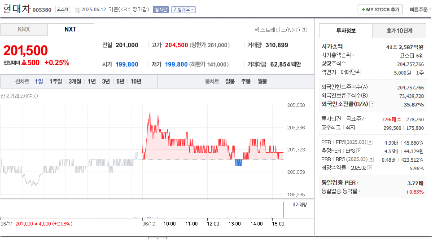Click the help icon next to 배당수익률 2025.02
The width and height of the screenshot is (433, 239).
(x=370, y=168)
